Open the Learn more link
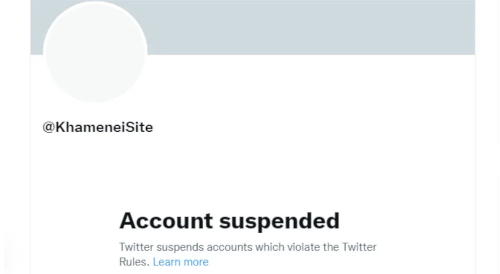 point(181,262)
